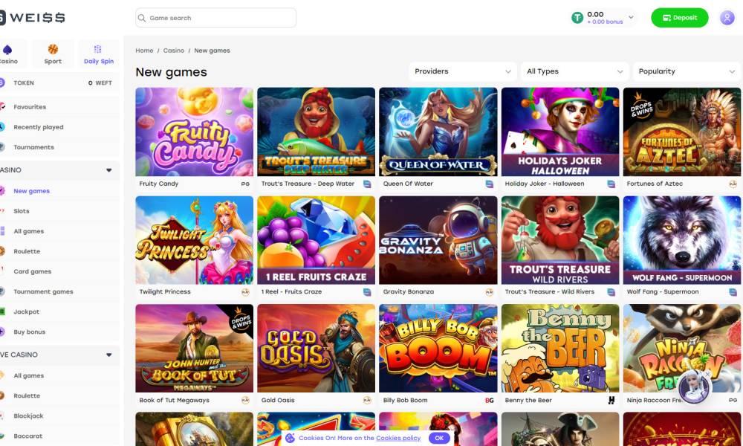Select the Sport tab

pyautogui.click(x=53, y=54)
